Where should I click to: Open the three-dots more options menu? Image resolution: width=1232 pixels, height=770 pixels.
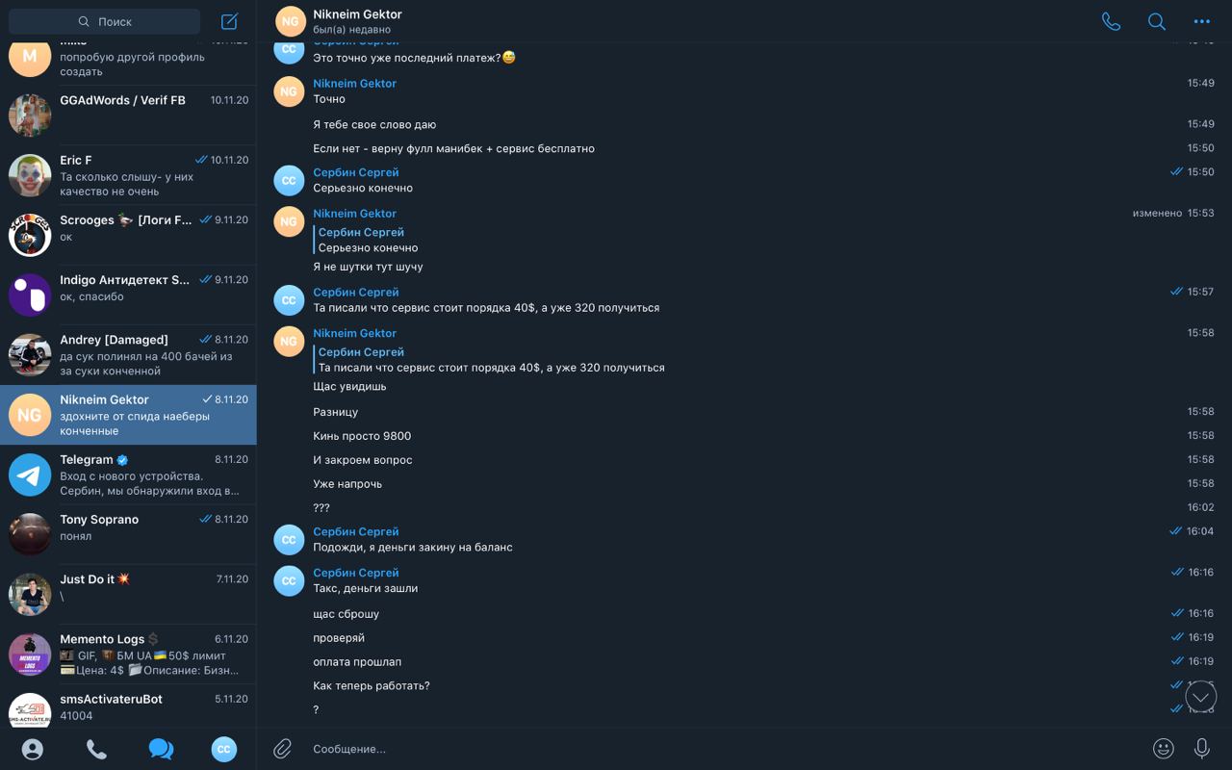pos(1202,21)
